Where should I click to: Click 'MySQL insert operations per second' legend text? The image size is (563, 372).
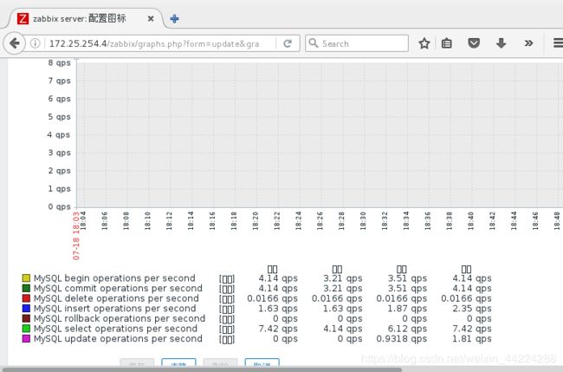click(x=115, y=309)
